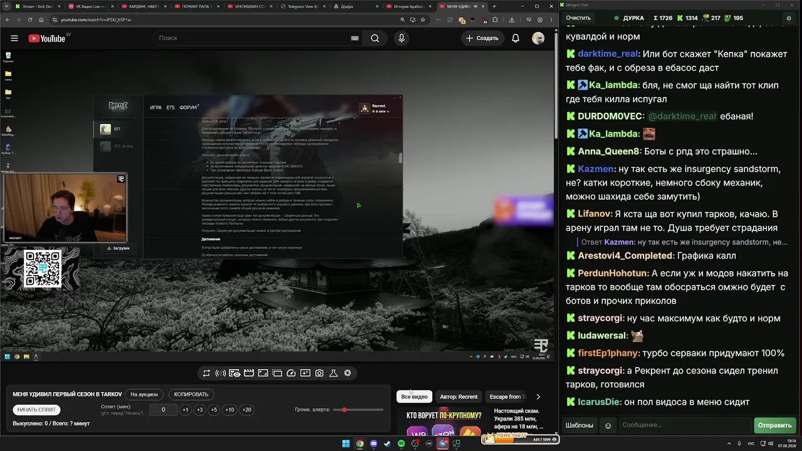This screenshot has width=802, height=451.
Task: Click the Ответ Kazmen reply reference
Action: point(684,242)
